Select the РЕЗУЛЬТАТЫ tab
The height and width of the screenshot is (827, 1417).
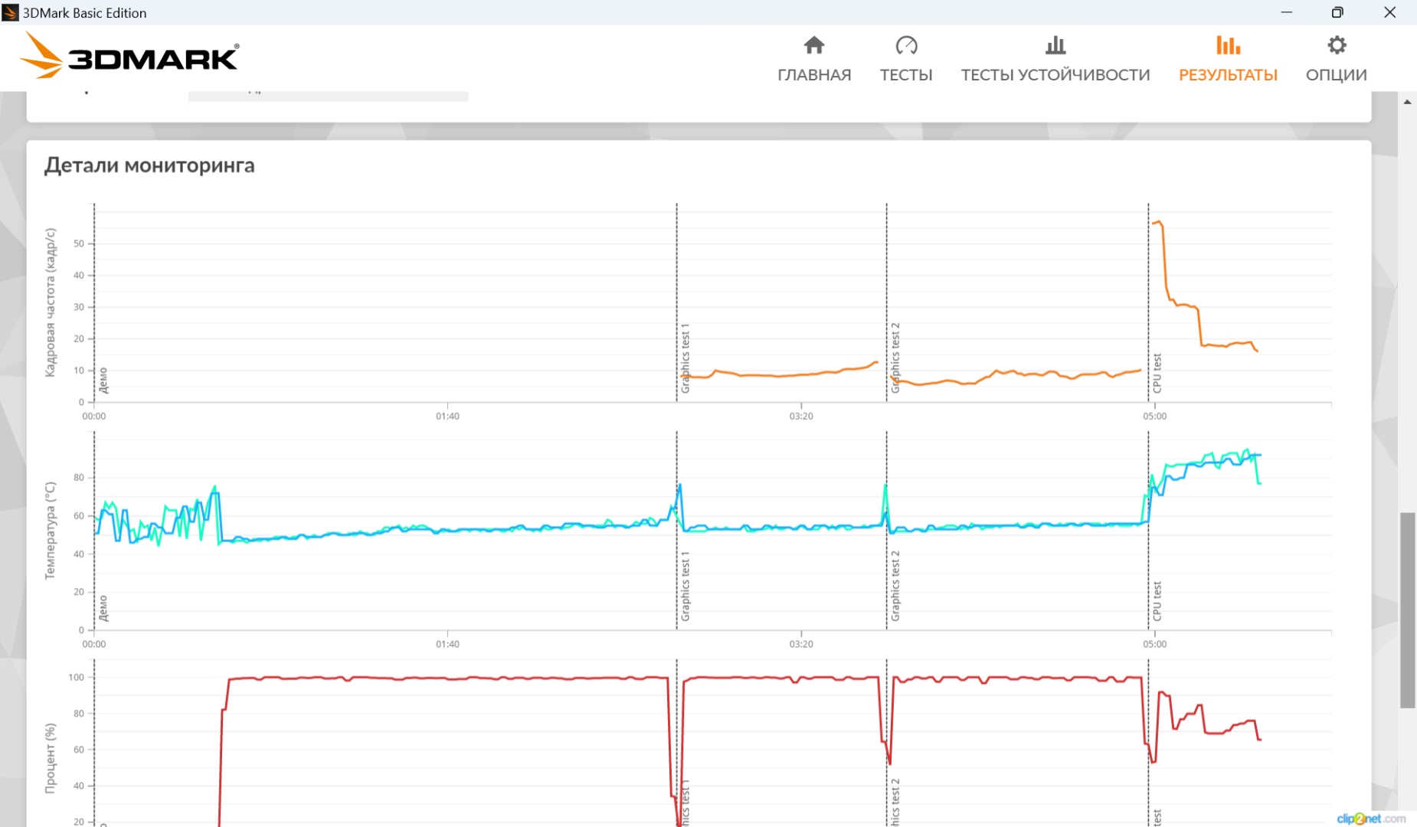point(1228,59)
